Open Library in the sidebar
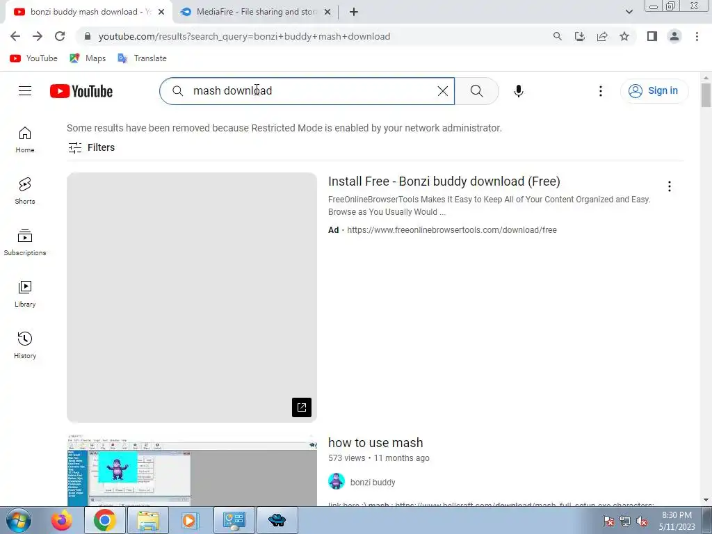 click(25, 294)
